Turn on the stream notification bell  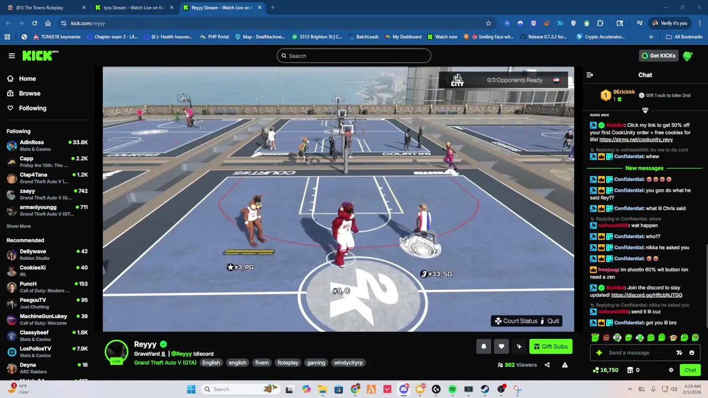point(483,347)
